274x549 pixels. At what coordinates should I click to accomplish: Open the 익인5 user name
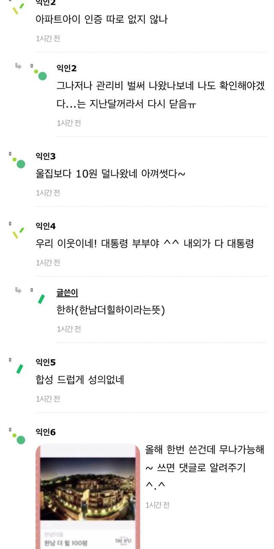pyautogui.click(x=45, y=362)
